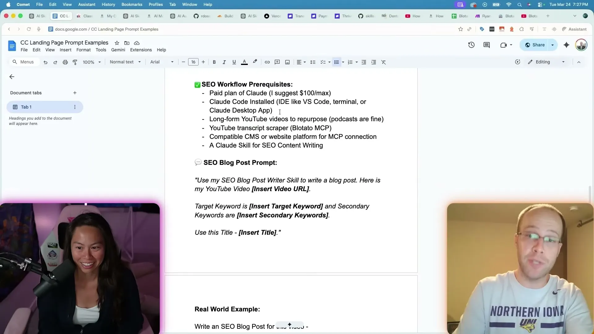
Task: Toggle the numbered list button
Action: point(350,62)
